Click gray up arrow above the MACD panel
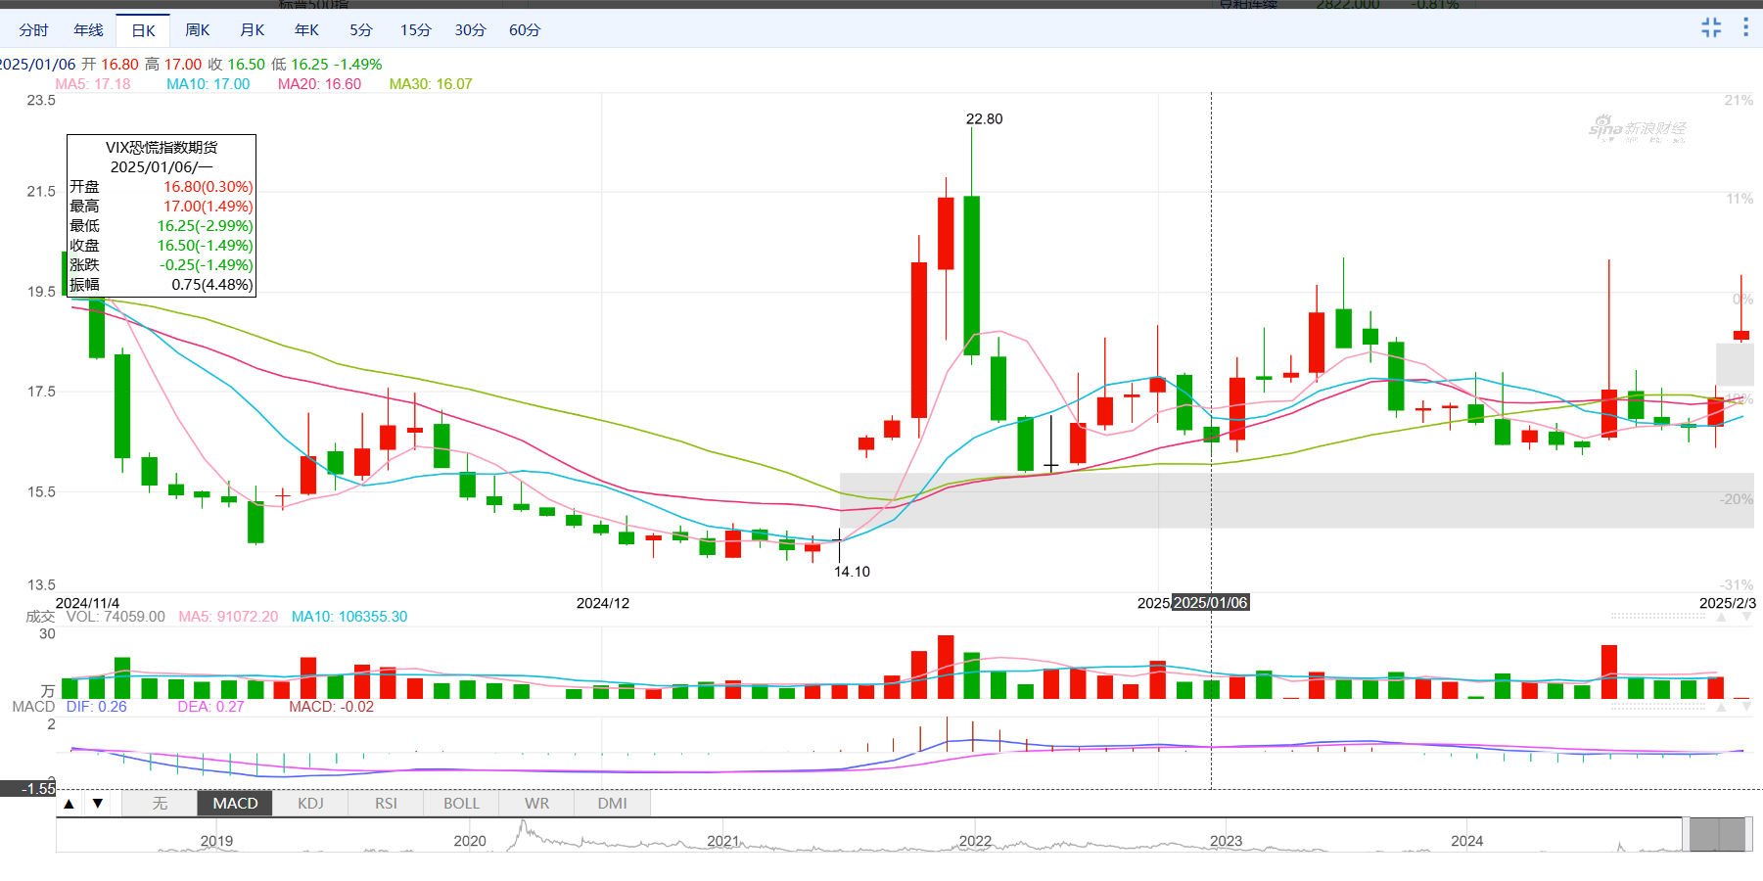Image resolution: width=1763 pixels, height=881 pixels. tap(1721, 707)
